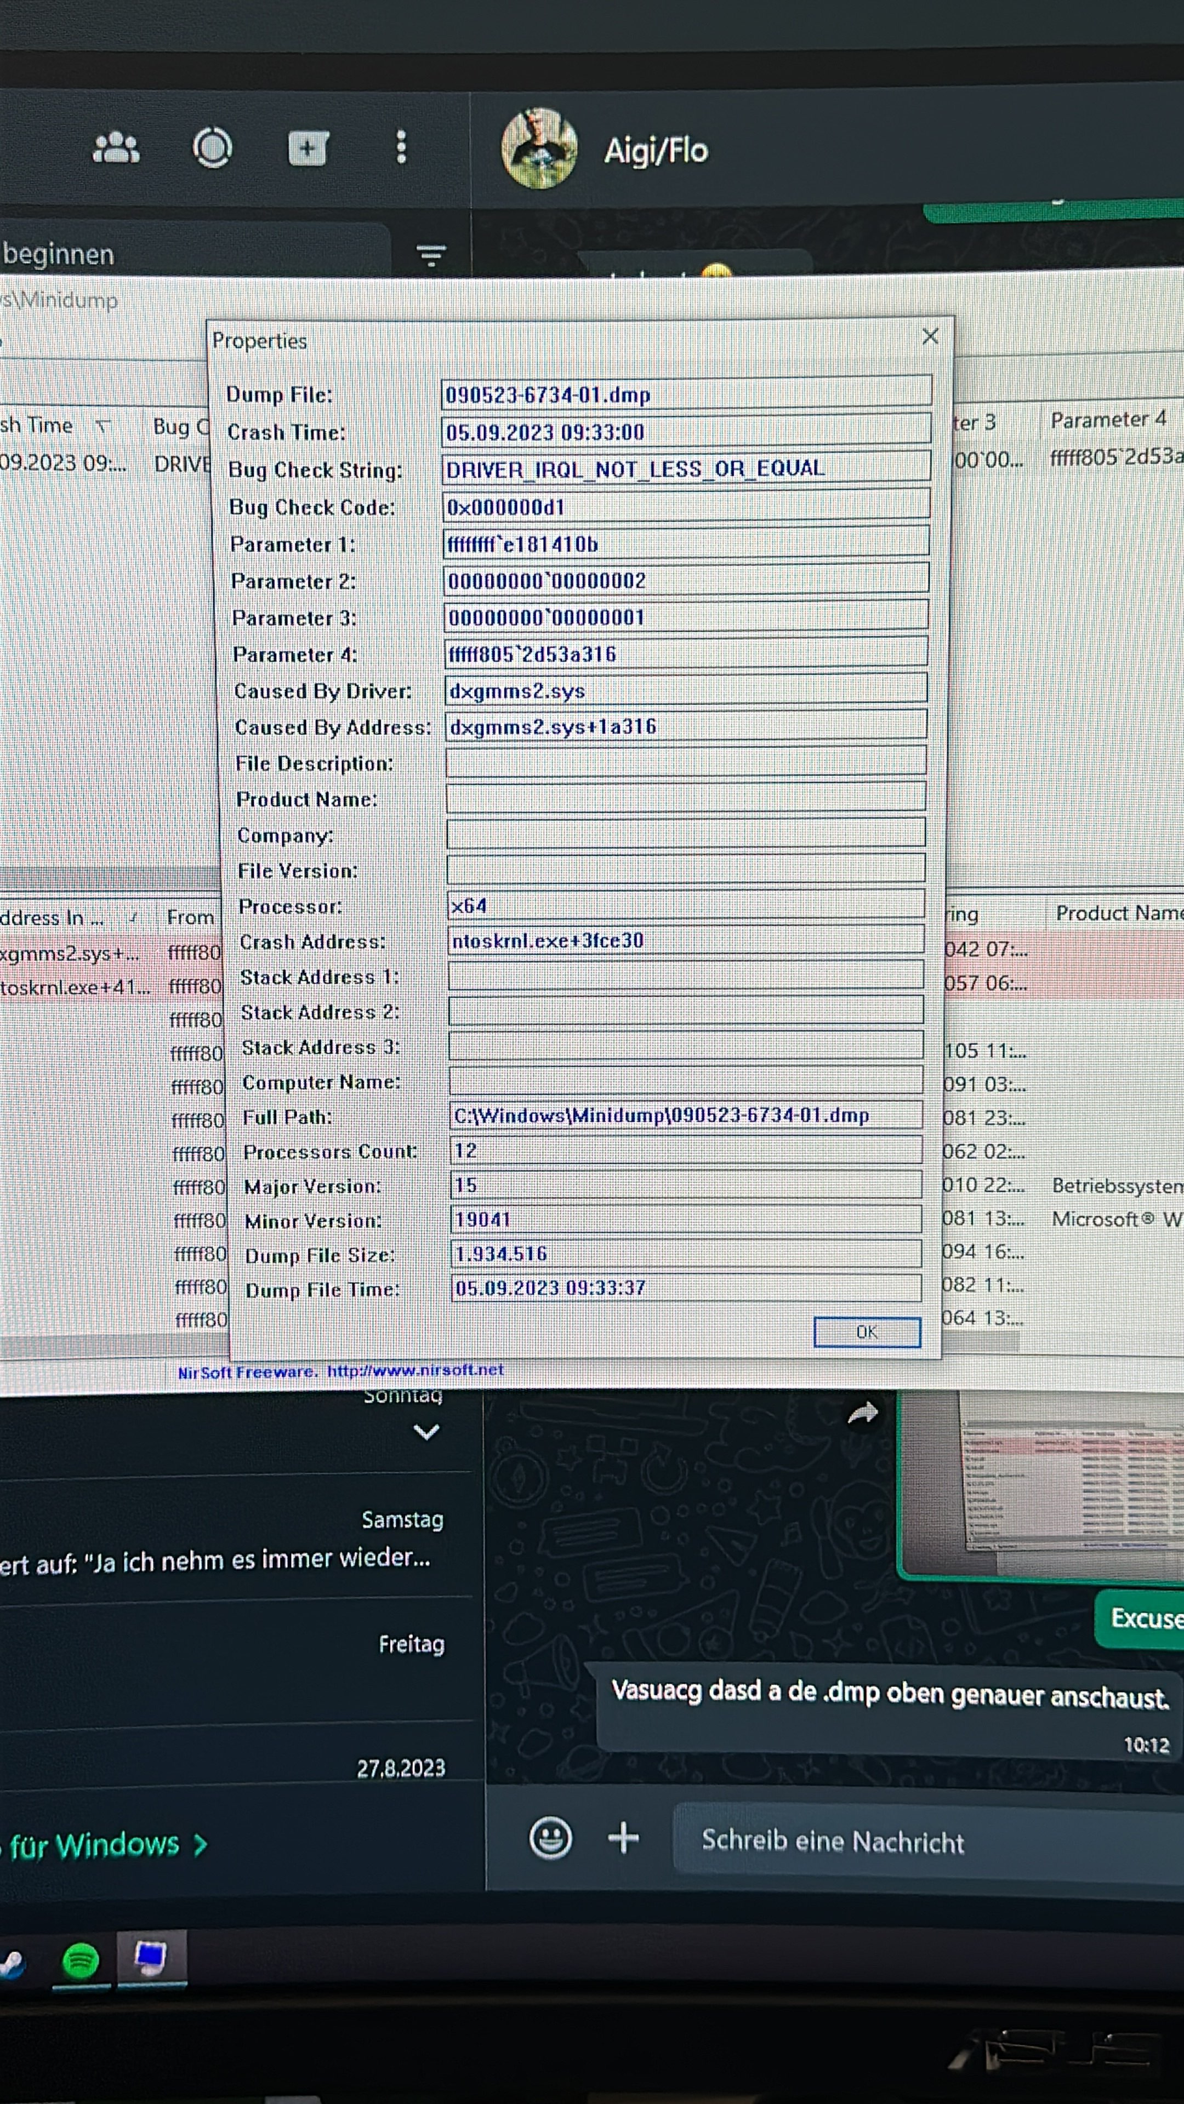
Task: Forward the shared image with arrow
Action: 863,1413
